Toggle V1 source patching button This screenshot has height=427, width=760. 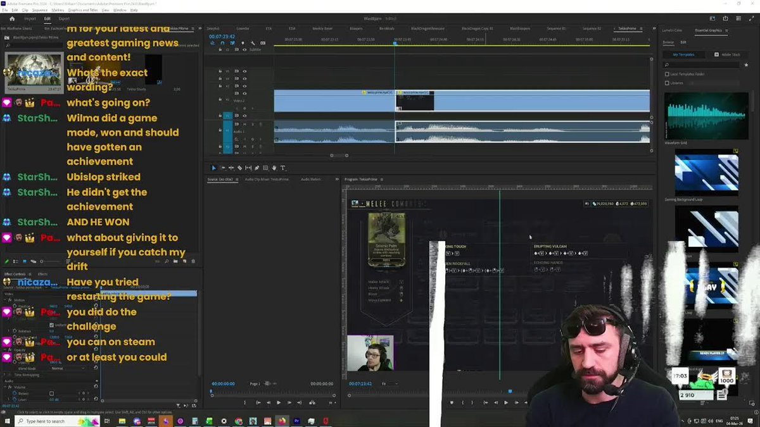[228, 116]
